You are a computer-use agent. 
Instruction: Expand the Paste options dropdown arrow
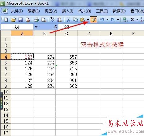coord(88,20)
